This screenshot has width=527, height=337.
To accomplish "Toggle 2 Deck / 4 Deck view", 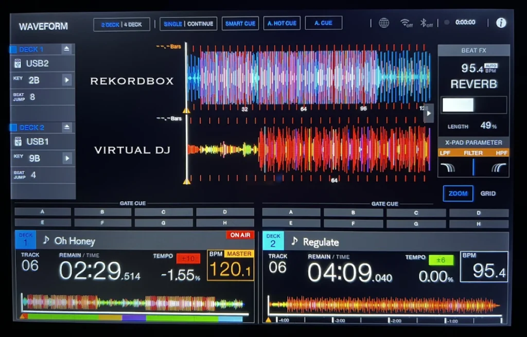I will click(121, 25).
